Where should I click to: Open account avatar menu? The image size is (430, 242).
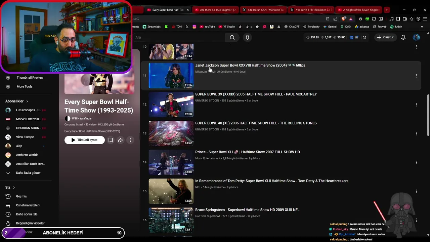point(416,37)
